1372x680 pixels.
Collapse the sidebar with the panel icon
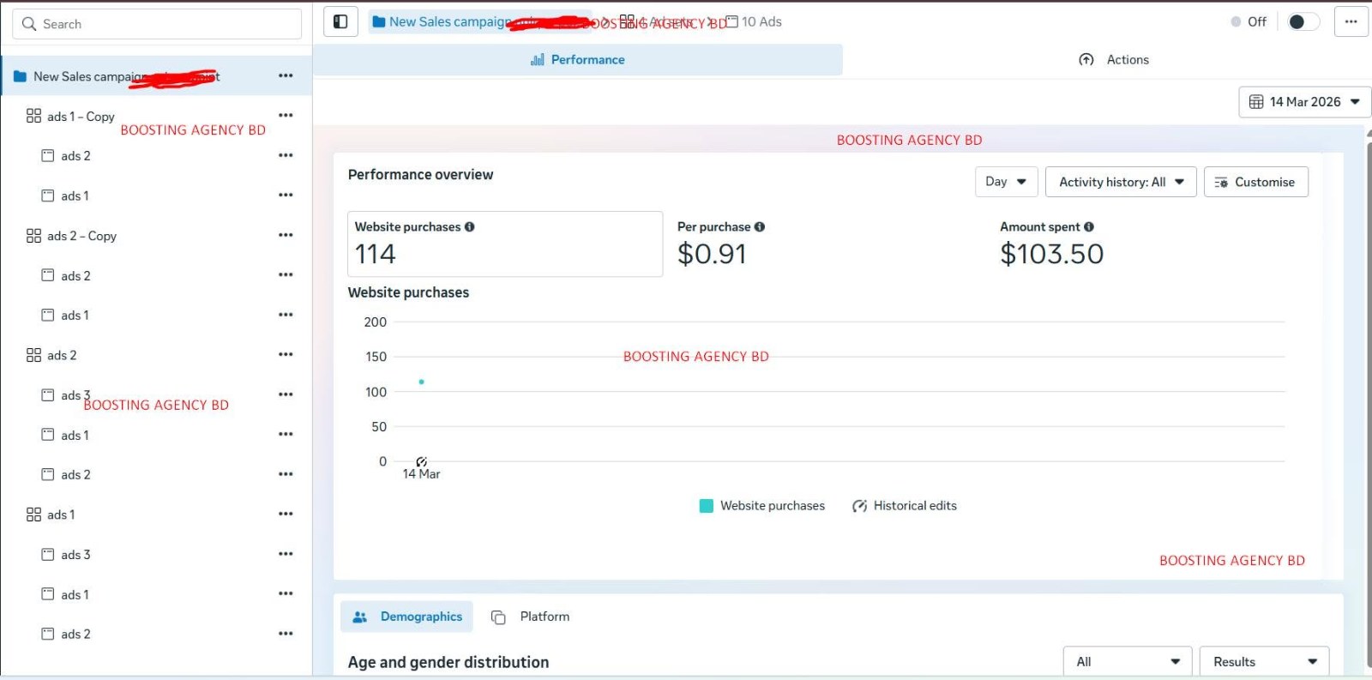[340, 21]
